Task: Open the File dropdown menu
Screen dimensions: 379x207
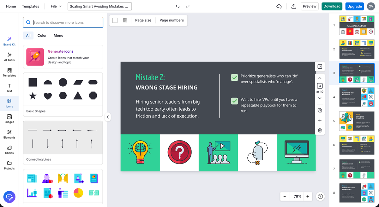Action: (56, 6)
